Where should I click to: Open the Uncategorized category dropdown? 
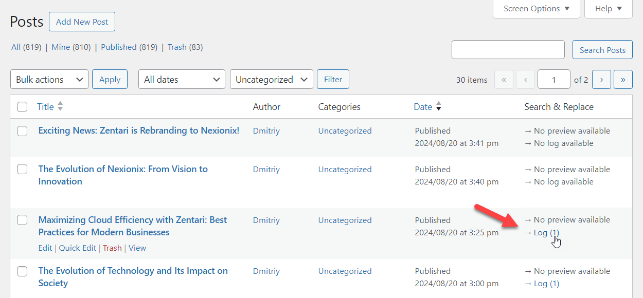coord(272,80)
